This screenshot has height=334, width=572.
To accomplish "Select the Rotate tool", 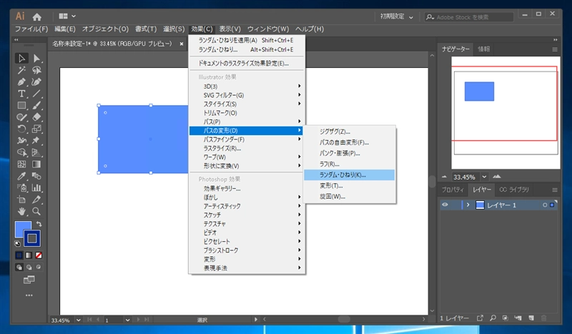I will click(21, 129).
